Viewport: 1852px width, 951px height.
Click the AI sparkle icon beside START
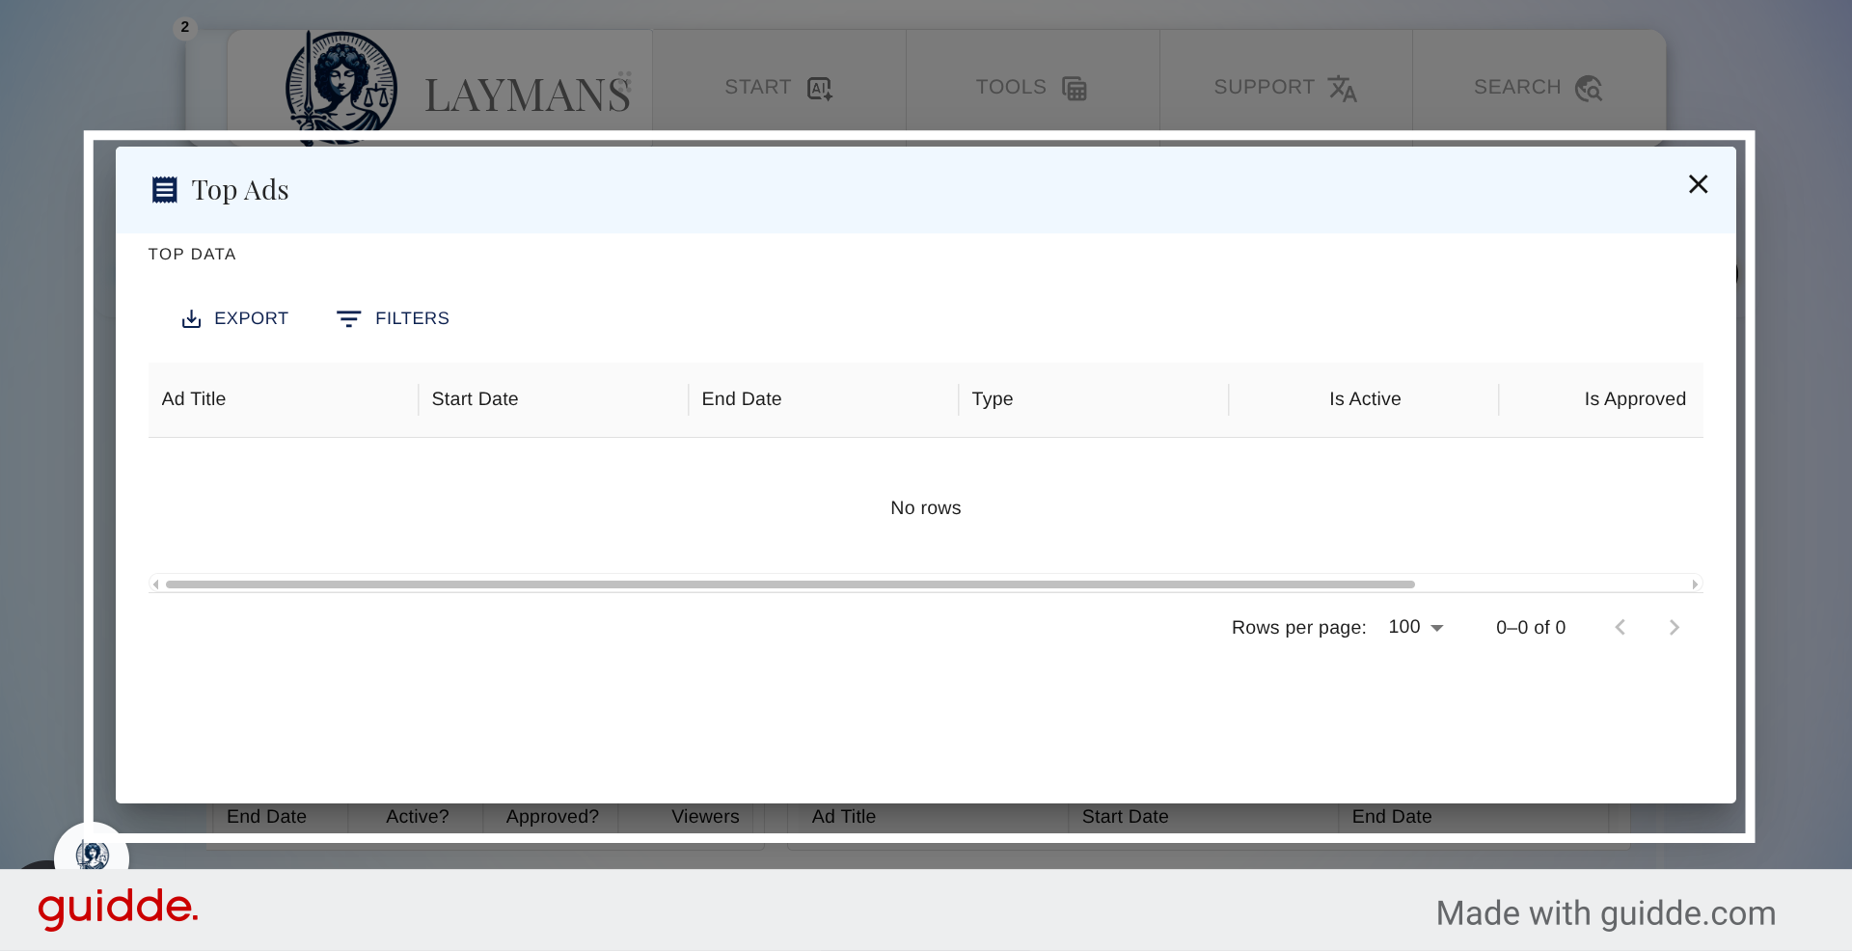pos(819,88)
